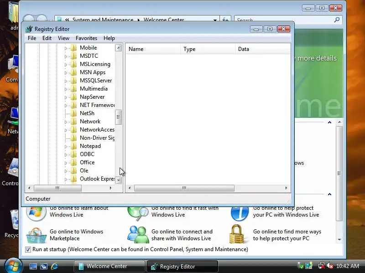Expand the Office registry key

[66, 163]
